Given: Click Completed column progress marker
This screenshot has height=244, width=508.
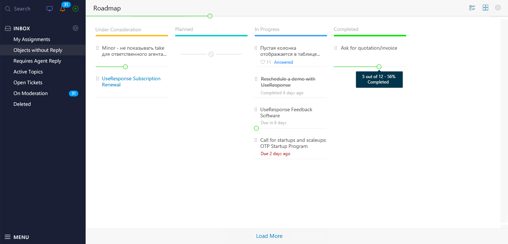Looking at the screenshot, I should coord(379,67).
